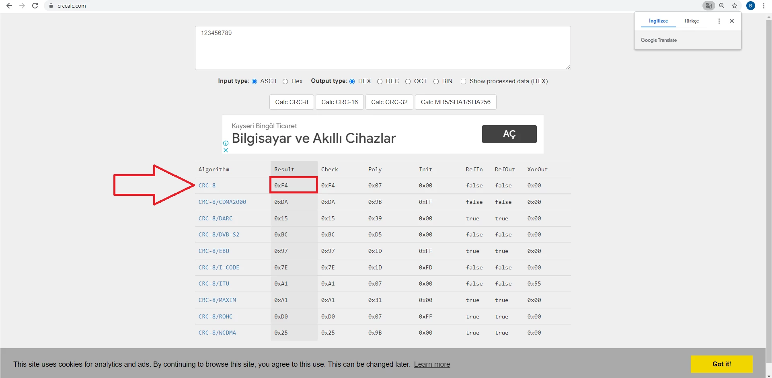Select OCT output type
The width and height of the screenshot is (772, 378).
[408, 82]
